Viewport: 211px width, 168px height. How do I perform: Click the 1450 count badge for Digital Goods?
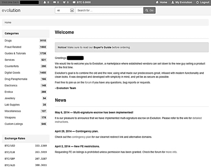pos(43,73)
